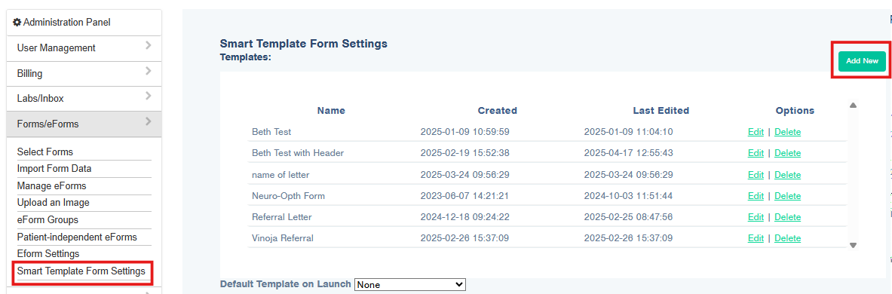
Task: Click last edited 2025-04-17 12:55:43
Action: click(x=629, y=153)
